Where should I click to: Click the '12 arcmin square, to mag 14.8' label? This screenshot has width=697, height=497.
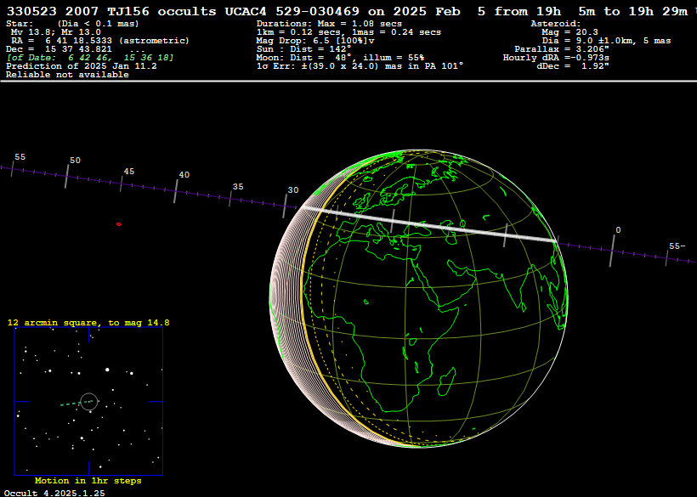(x=88, y=323)
